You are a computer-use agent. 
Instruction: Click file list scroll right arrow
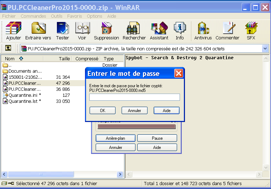pos(120,174)
